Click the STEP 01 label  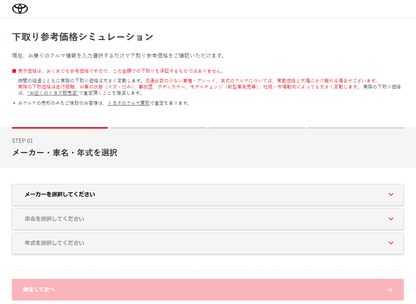coord(23,141)
